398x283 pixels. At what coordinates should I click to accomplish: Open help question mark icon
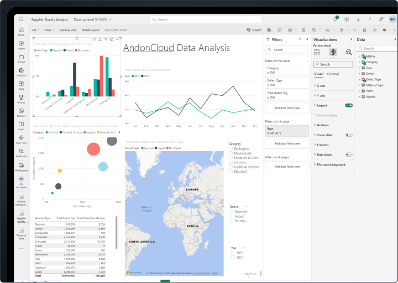(x=370, y=19)
